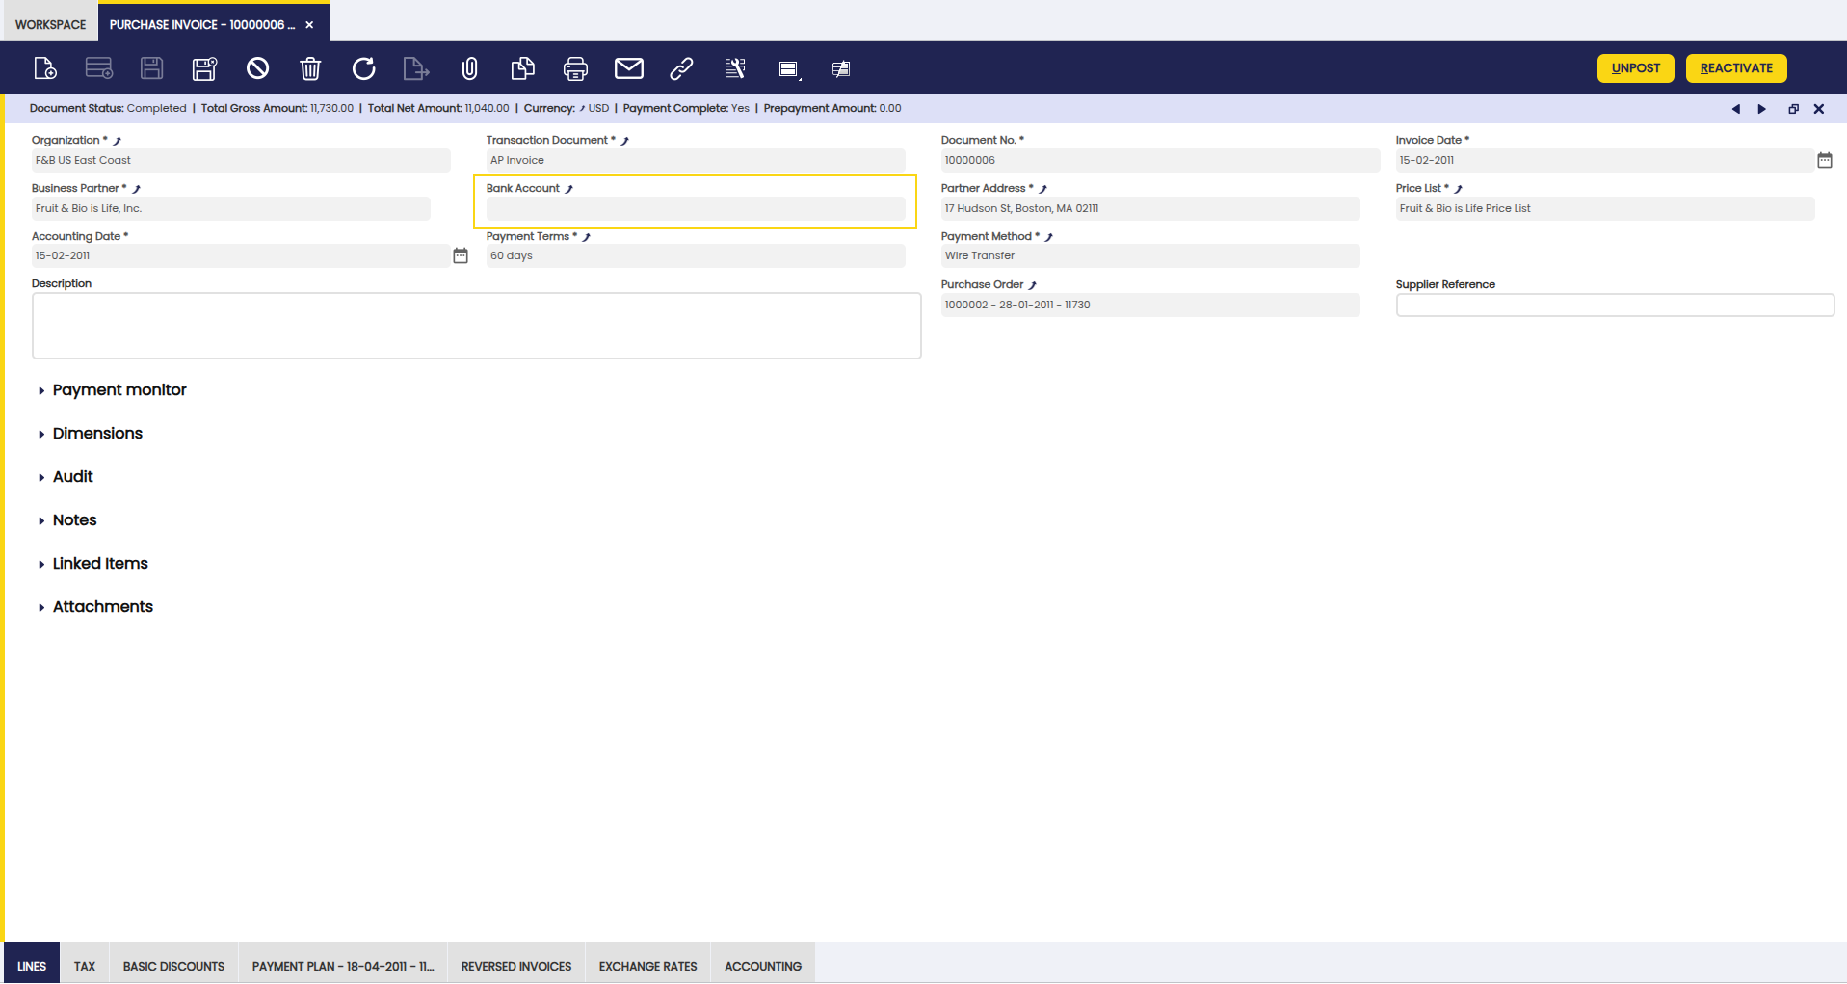Email the invoice with the envelope icon
Screen dimensions: 1847x984
coord(629,68)
